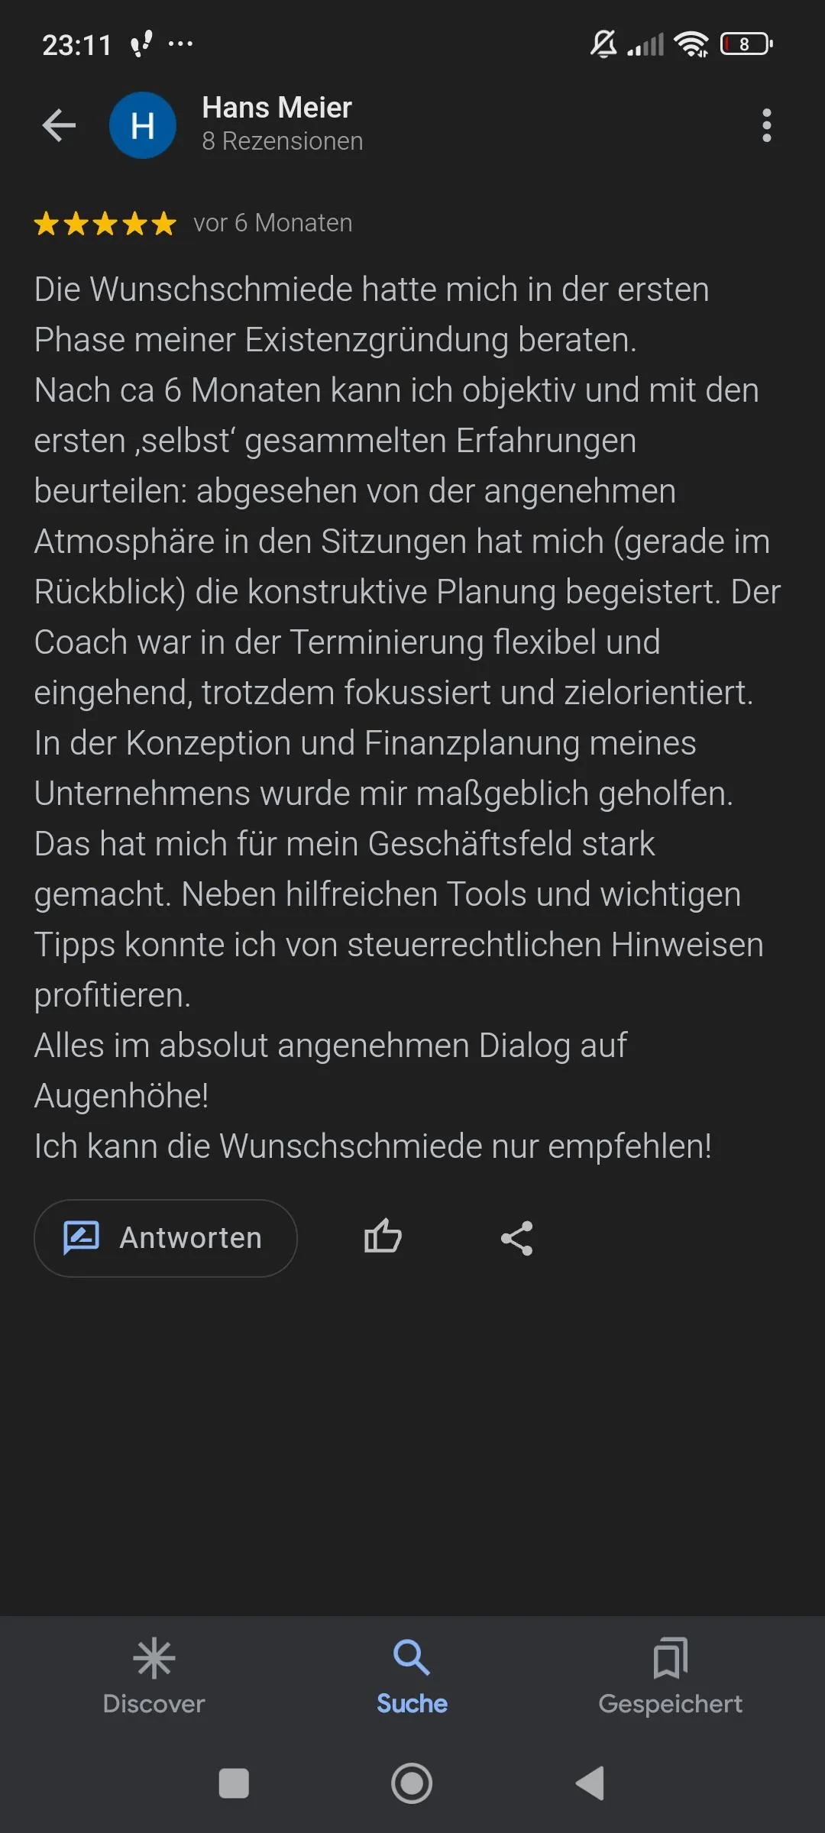
Task: Click the five-star rating row
Action: tap(105, 224)
